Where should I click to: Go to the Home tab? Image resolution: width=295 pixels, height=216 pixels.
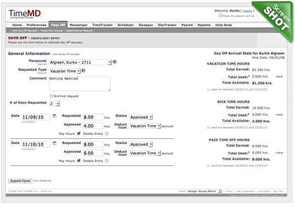pos(17,25)
